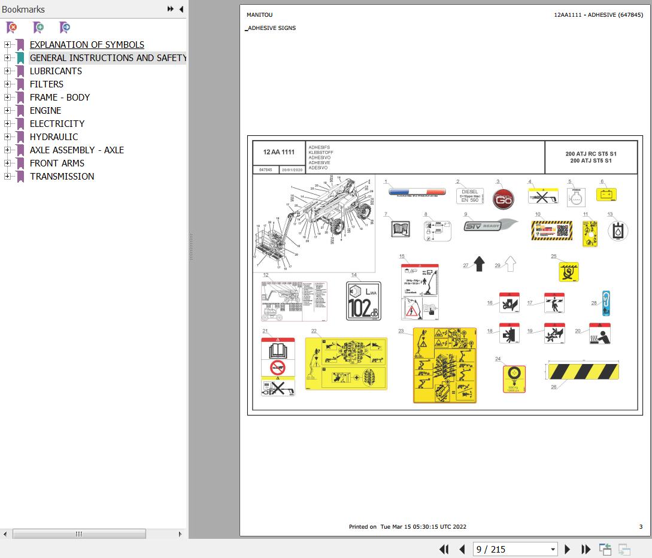
Task: Select the FILTERS bookmark
Action: tap(47, 84)
